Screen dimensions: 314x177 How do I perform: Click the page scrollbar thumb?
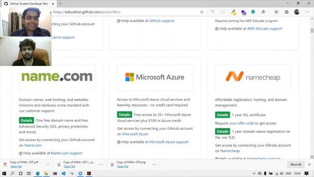(312, 30)
